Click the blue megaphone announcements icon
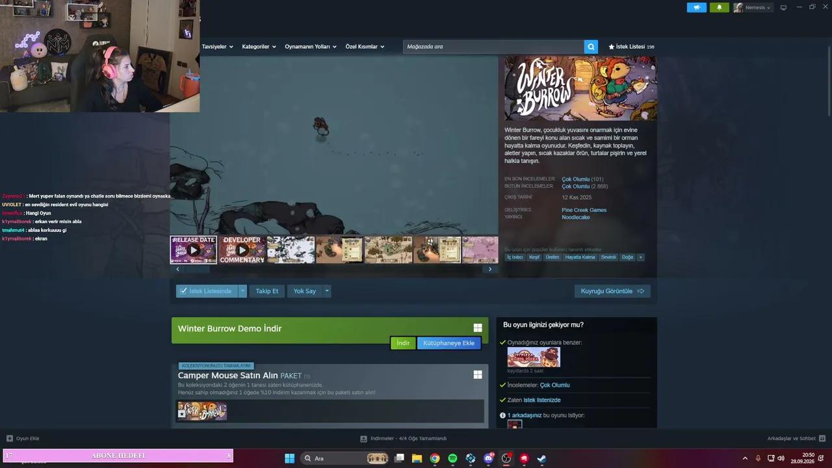 [x=697, y=8]
